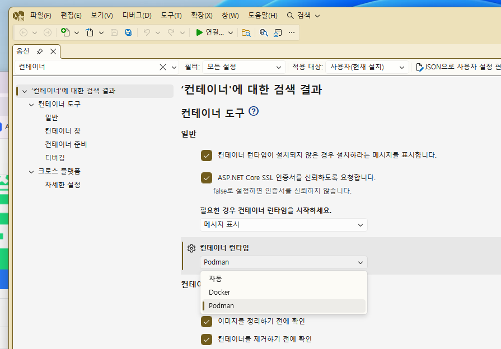Clear the 컨테이너 search text
The height and width of the screenshot is (349, 501).
coord(163,67)
